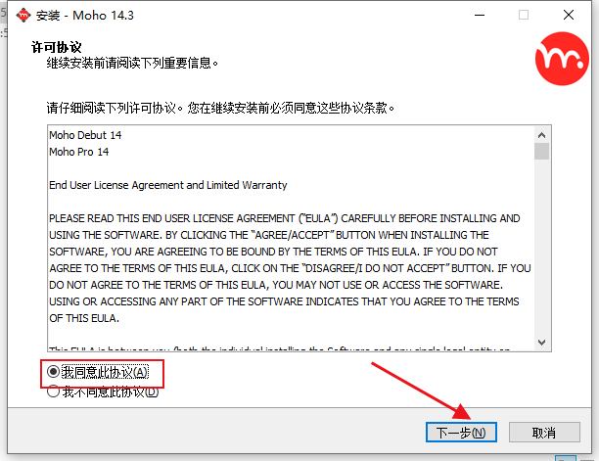Viewport: 599px width, 461px height.
Task: Click the 安装 - Moho 14.3 title text
Action: 85,16
